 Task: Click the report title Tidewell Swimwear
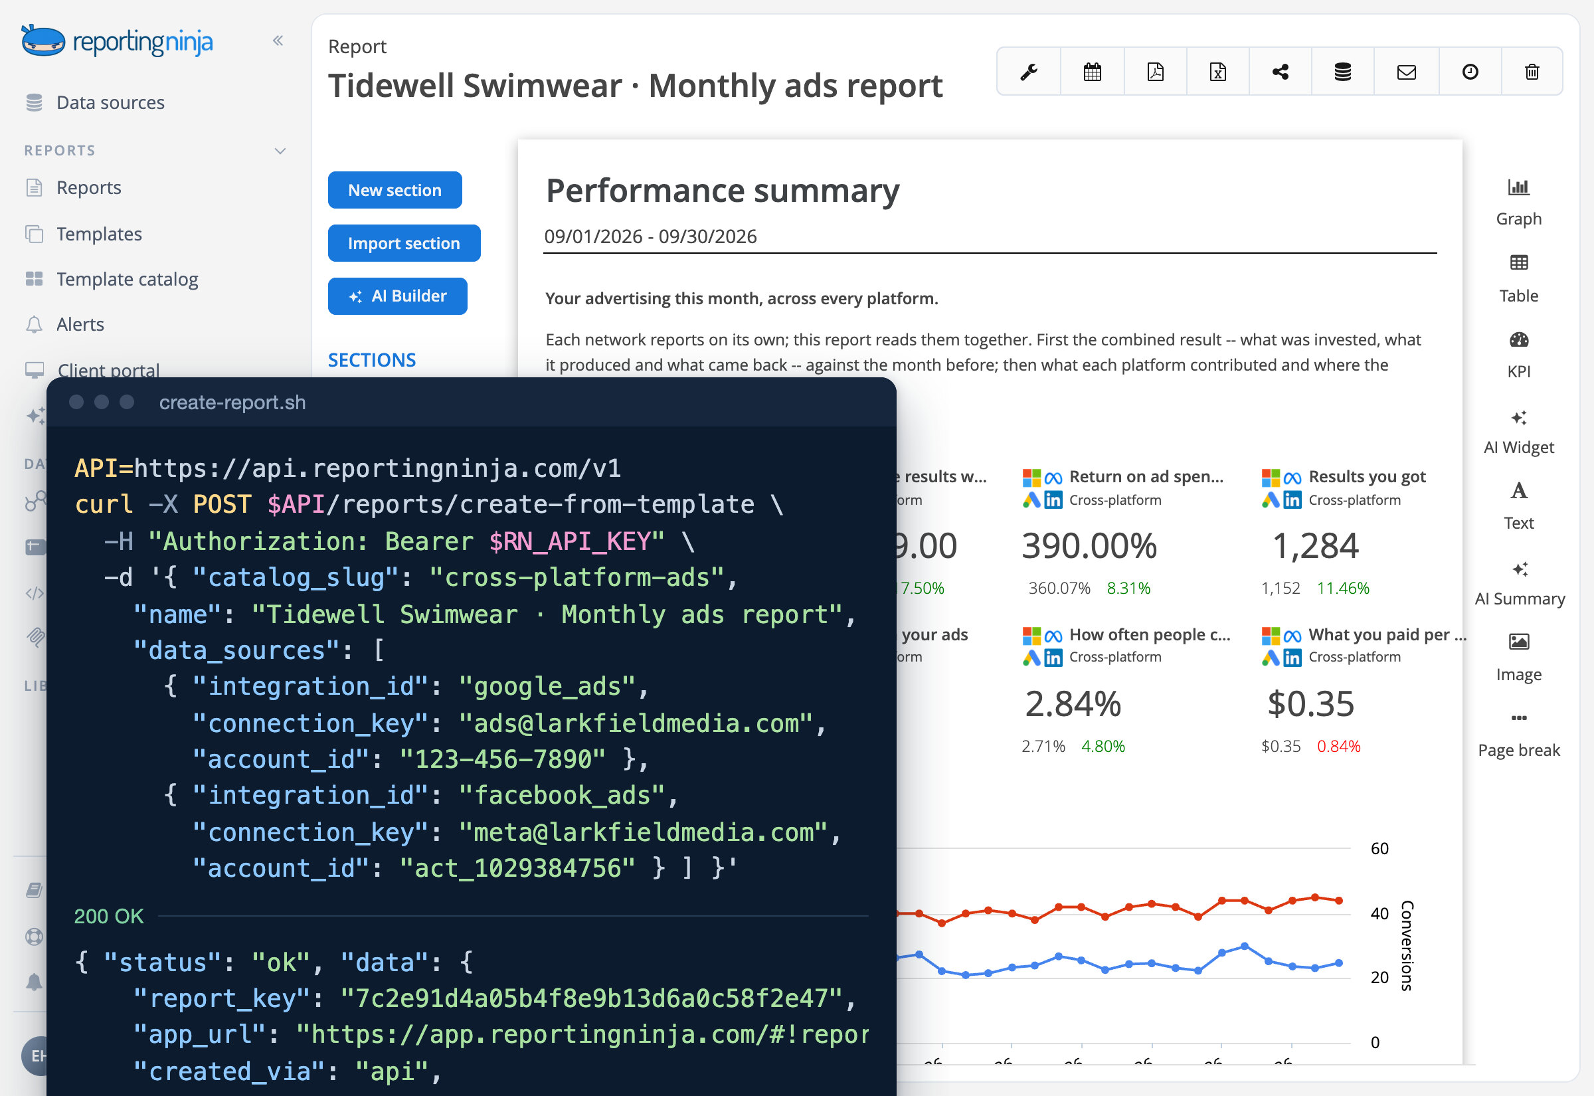coord(635,86)
